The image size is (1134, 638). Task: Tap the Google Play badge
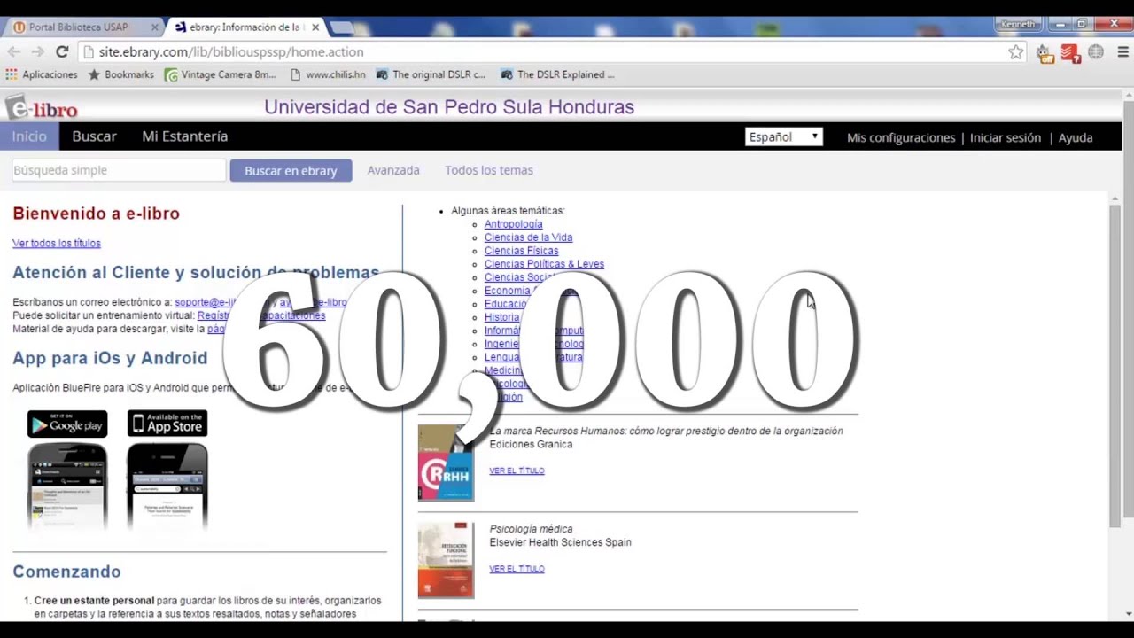[67, 424]
